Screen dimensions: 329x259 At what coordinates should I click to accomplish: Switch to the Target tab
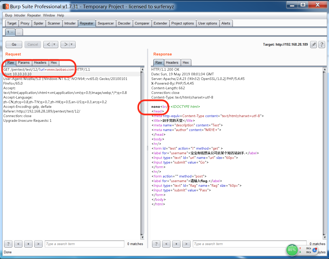12,23
